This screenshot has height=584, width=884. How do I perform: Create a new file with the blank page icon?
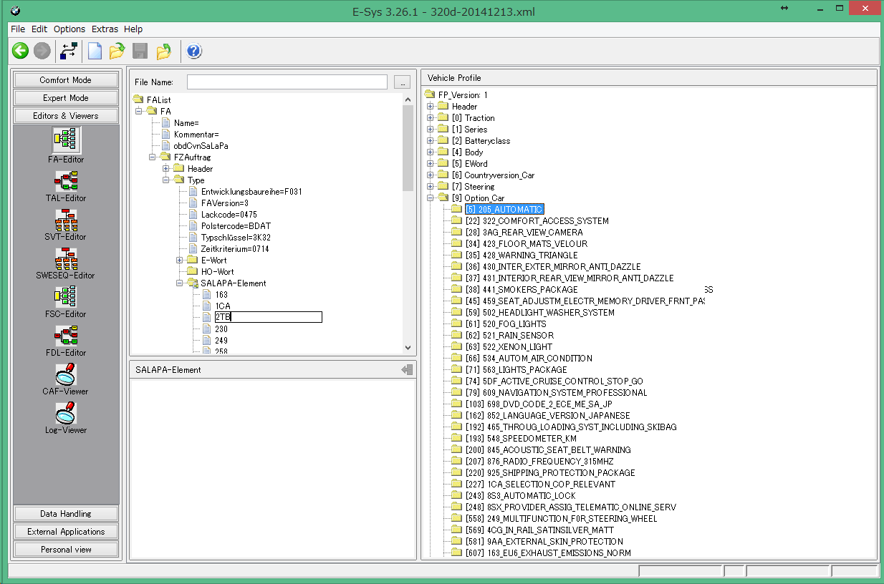95,51
